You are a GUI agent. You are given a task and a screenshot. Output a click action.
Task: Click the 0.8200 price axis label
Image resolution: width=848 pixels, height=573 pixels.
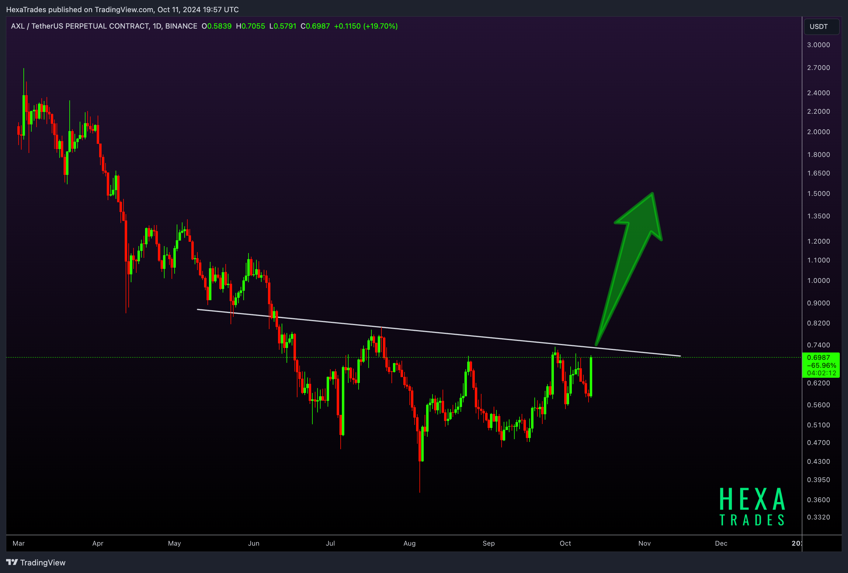818,323
